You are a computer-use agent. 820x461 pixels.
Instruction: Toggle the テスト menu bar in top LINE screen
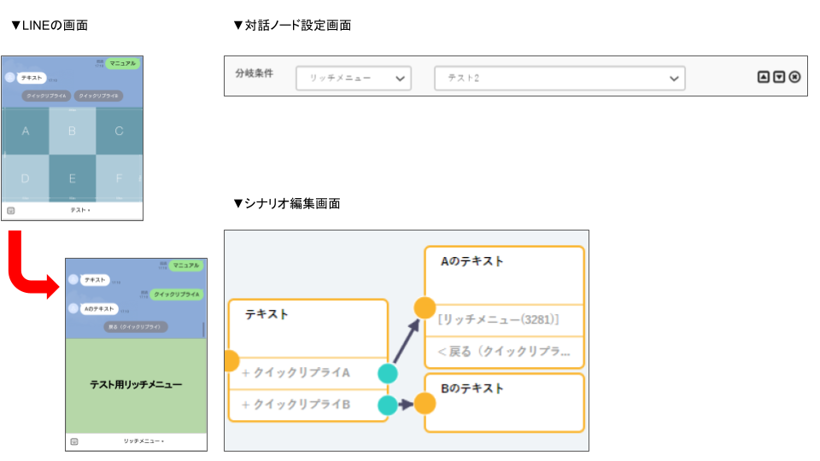tap(79, 210)
